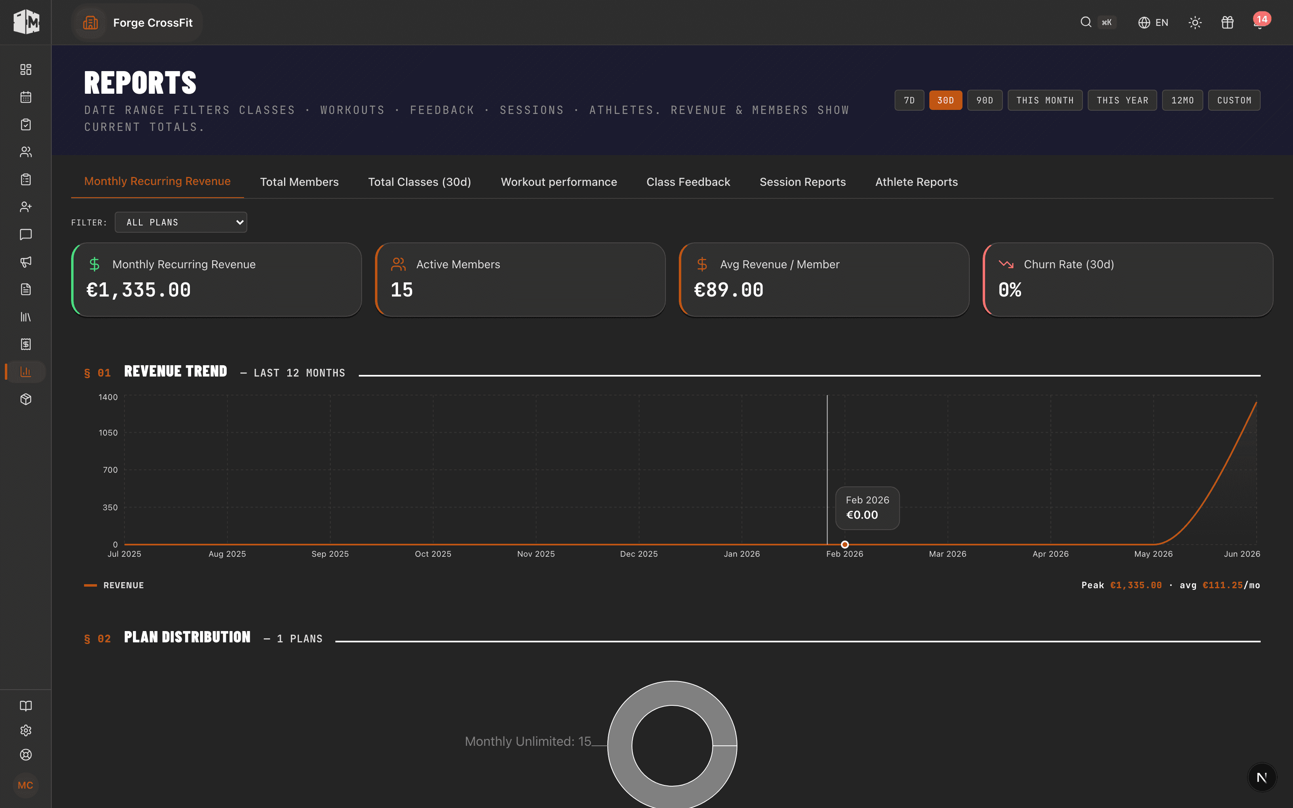Select the 12MO date range
Image resolution: width=1293 pixels, height=808 pixels.
1182,101
